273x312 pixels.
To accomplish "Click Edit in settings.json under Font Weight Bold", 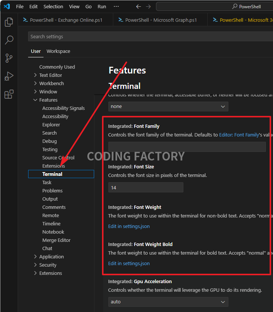I will pyautogui.click(x=129, y=264).
